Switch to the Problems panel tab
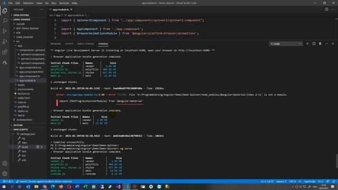 tap(56, 44)
